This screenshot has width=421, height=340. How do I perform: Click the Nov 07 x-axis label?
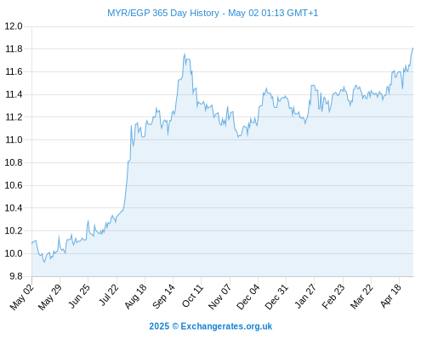coord(219,297)
